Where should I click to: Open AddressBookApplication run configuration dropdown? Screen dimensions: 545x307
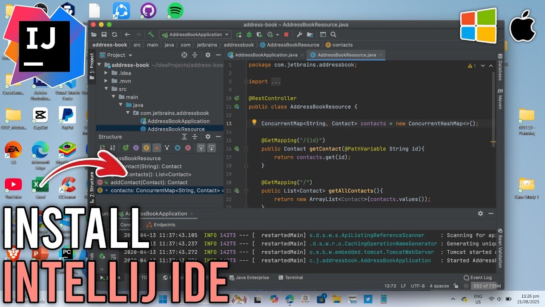[x=195, y=35]
